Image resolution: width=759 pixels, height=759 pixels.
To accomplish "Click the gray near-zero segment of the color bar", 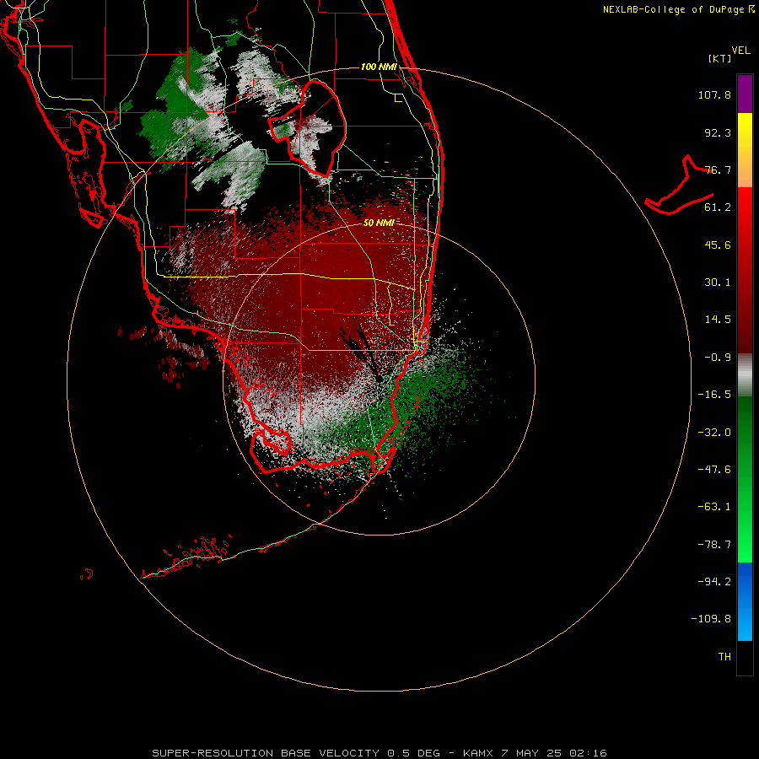I will click(745, 374).
